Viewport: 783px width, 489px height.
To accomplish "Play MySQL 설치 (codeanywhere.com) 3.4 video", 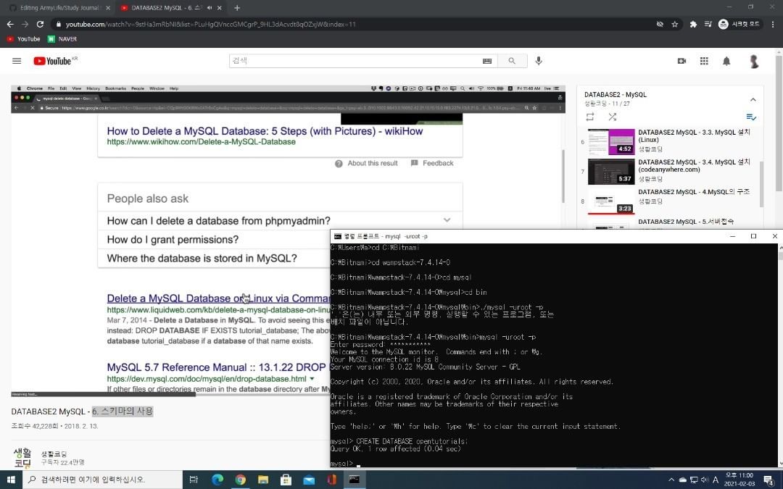I will click(x=671, y=171).
